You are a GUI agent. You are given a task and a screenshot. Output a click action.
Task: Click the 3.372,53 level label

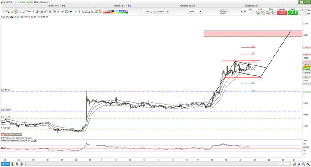pyautogui.click(x=5, y=128)
